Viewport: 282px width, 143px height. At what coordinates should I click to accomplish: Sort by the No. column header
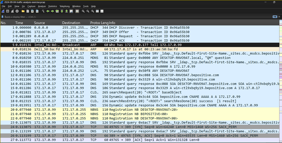tap(7, 23)
